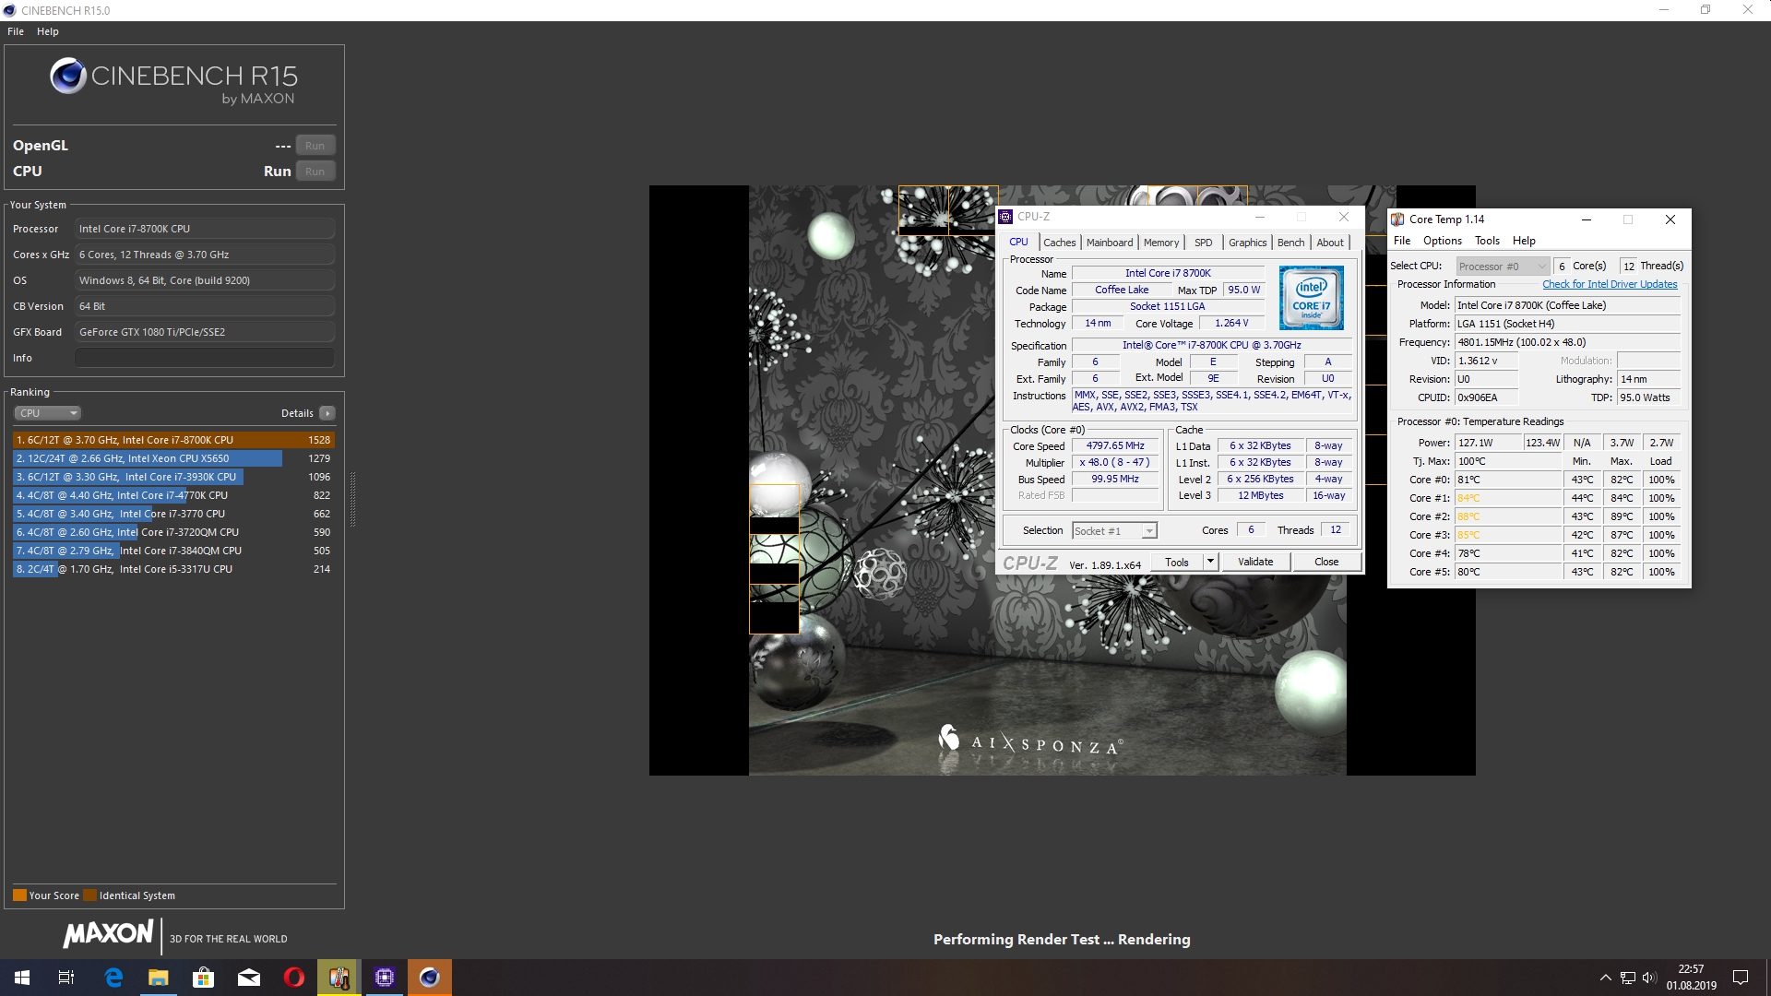Switch to CPU-Z via taskbar icon
Image resolution: width=1771 pixels, height=996 pixels.
[x=385, y=978]
